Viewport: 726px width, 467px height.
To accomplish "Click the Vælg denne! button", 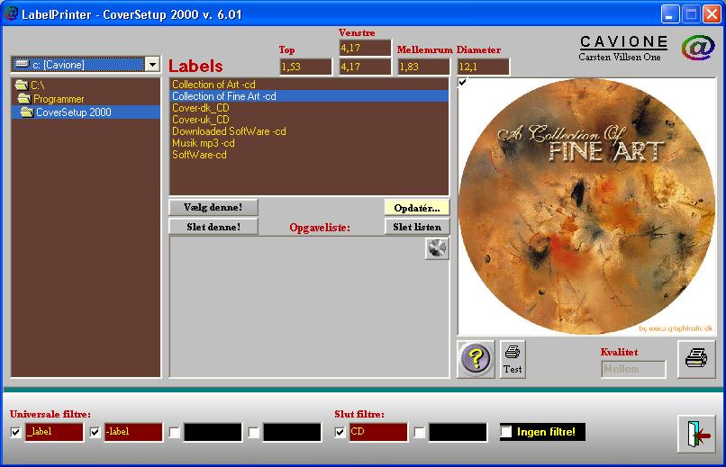I will 213,207.
